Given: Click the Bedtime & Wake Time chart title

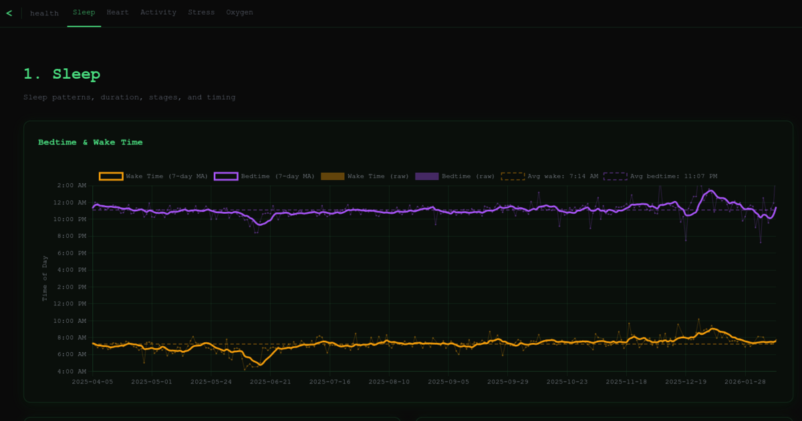Looking at the screenshot, I should [x=90, y=142].
